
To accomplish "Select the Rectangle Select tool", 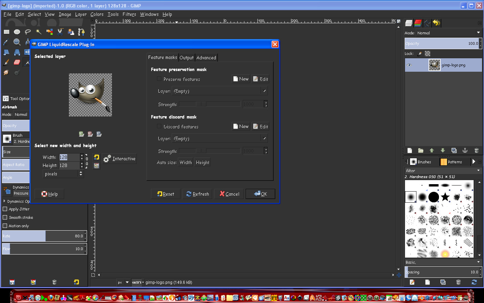I will point(6,32).
